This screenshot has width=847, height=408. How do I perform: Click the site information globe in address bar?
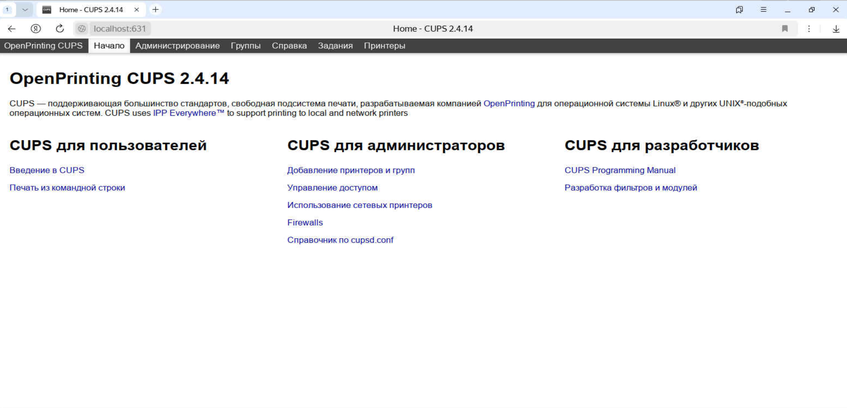(82, 29)
